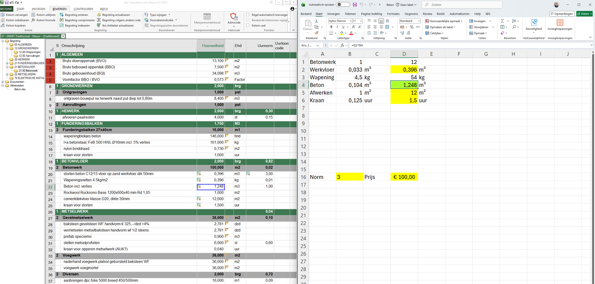Open Kolom formule in Ibis ribbon
The height and width of the screenshot is (284, 595).
coord(44,20)
